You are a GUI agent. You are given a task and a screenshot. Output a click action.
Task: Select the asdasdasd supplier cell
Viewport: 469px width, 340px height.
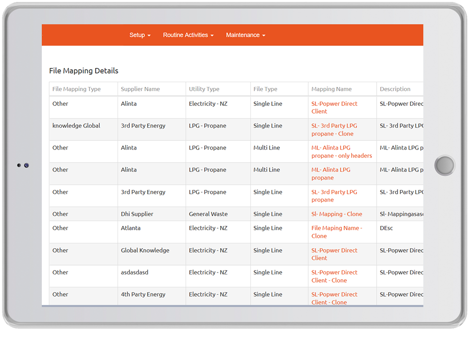click(152, 276)
